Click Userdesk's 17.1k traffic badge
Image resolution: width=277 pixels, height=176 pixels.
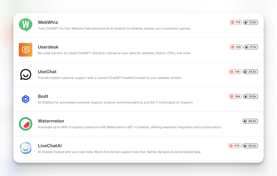(x=251, y=47)
